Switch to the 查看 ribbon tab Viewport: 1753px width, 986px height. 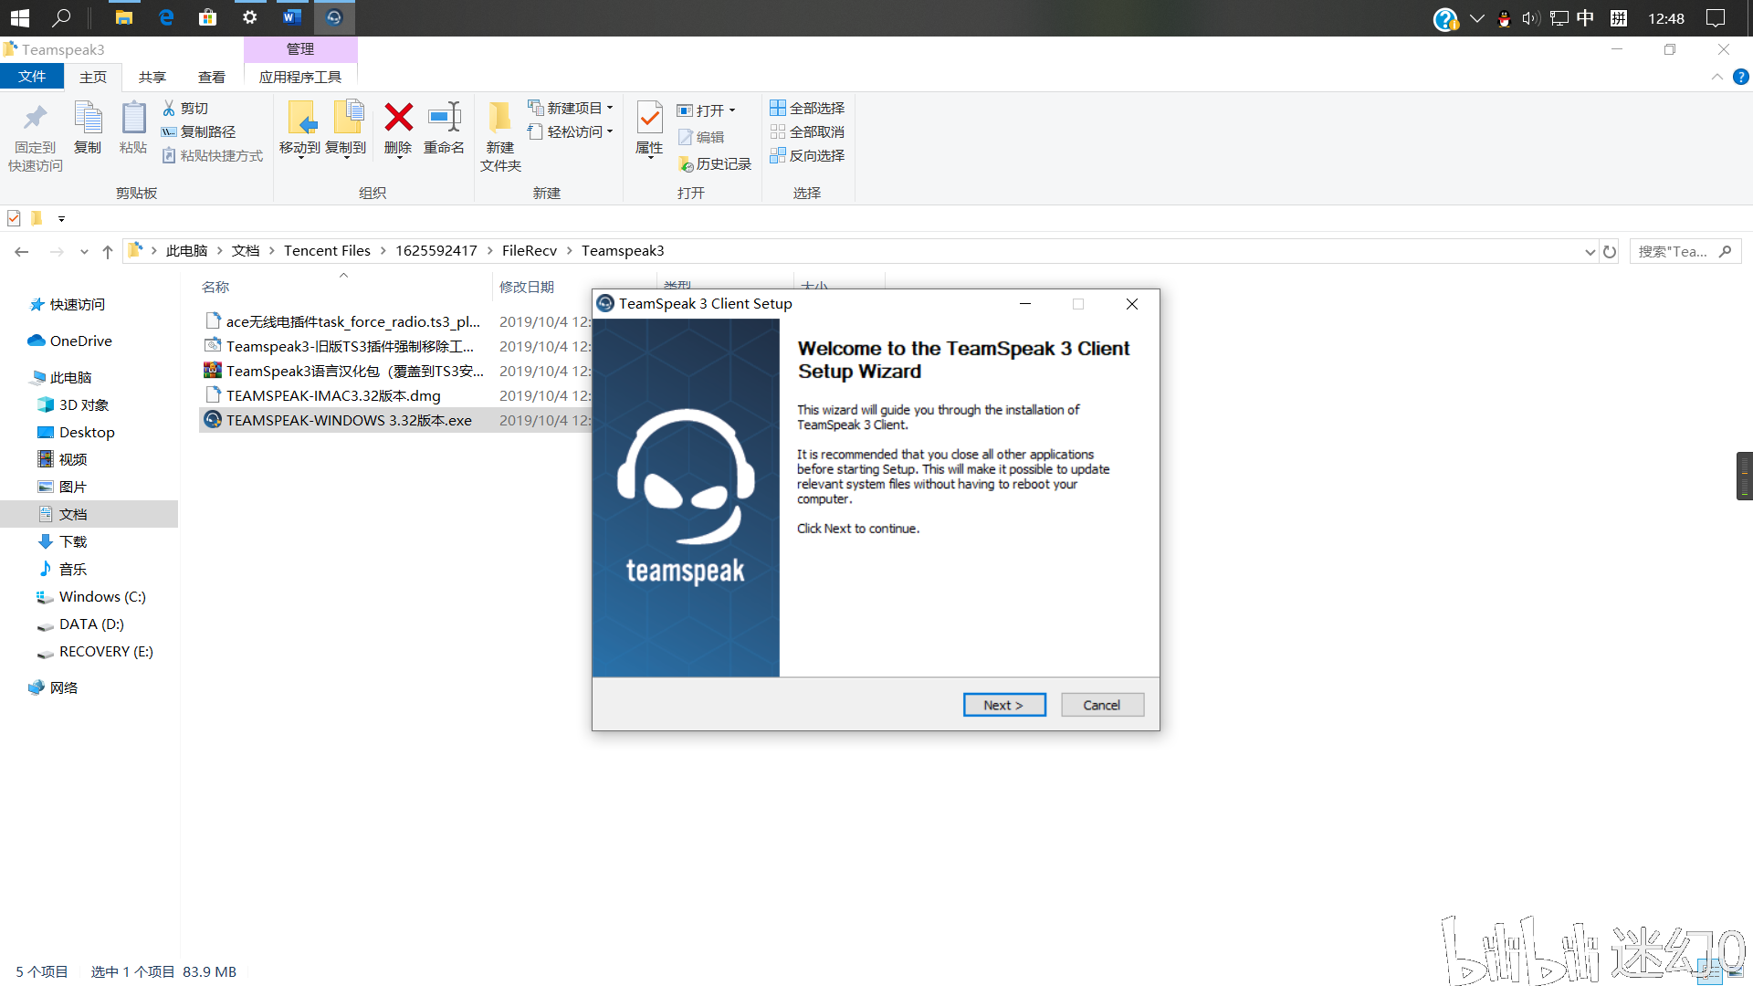[x=212, y=77]
